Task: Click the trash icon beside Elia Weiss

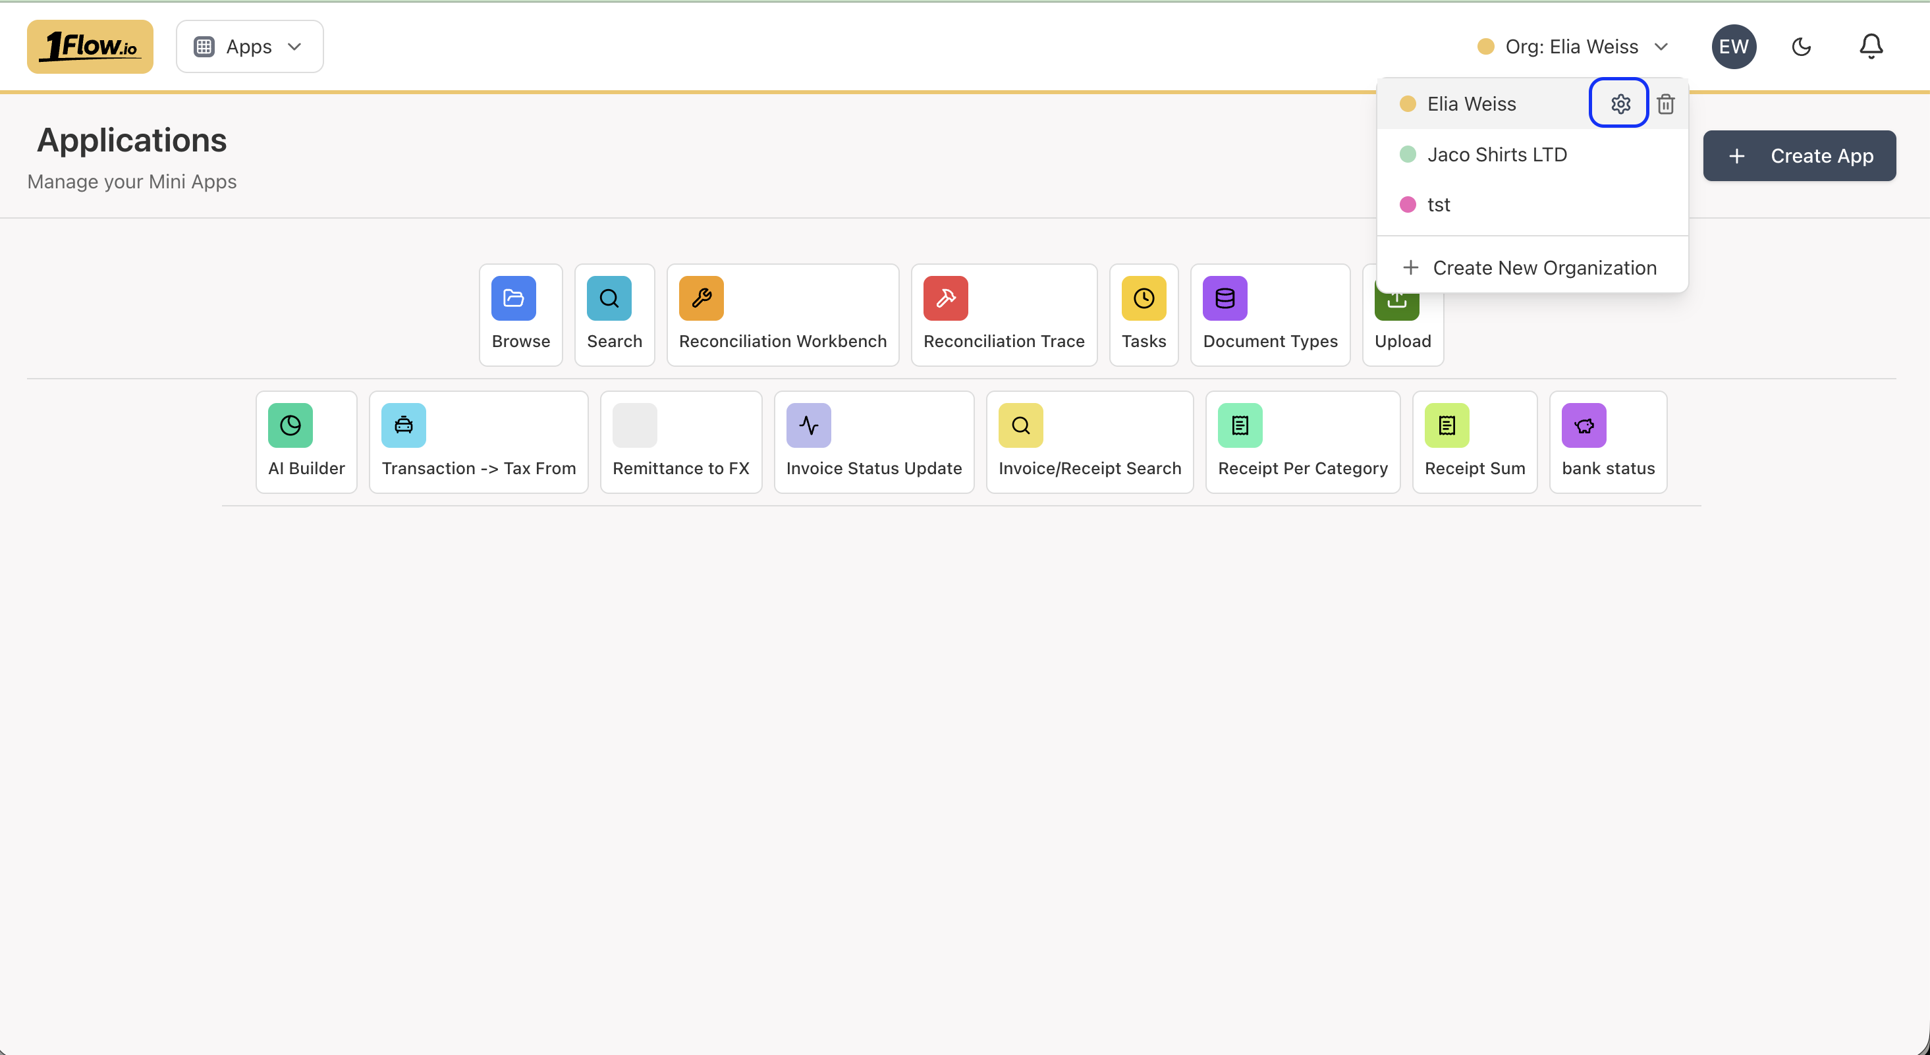Action: 1665,103
